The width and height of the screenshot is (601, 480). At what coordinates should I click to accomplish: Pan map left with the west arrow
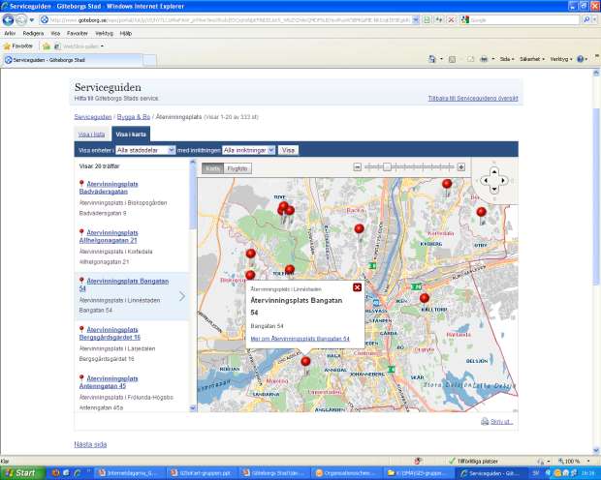486,180
